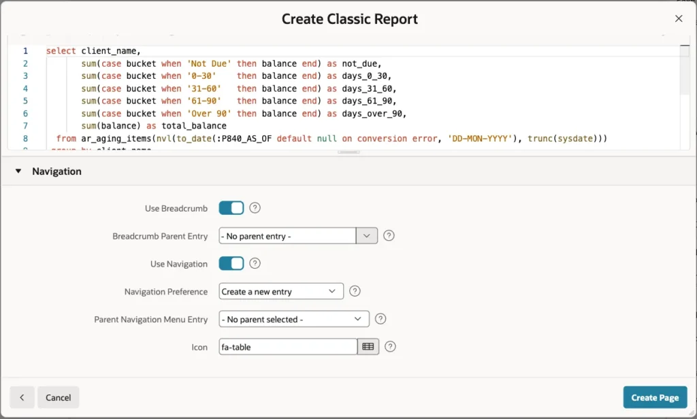
Task: Click 'days_0_30,' alias in line 3
Action: 367,76
